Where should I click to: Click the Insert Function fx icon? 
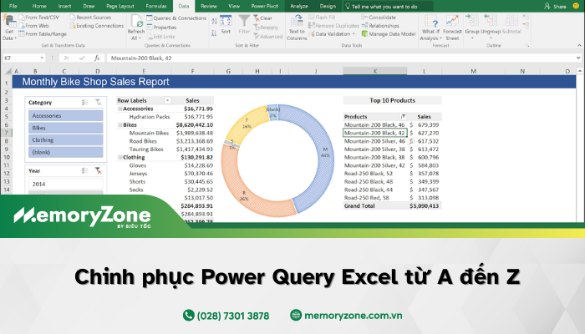pos(98,58)
